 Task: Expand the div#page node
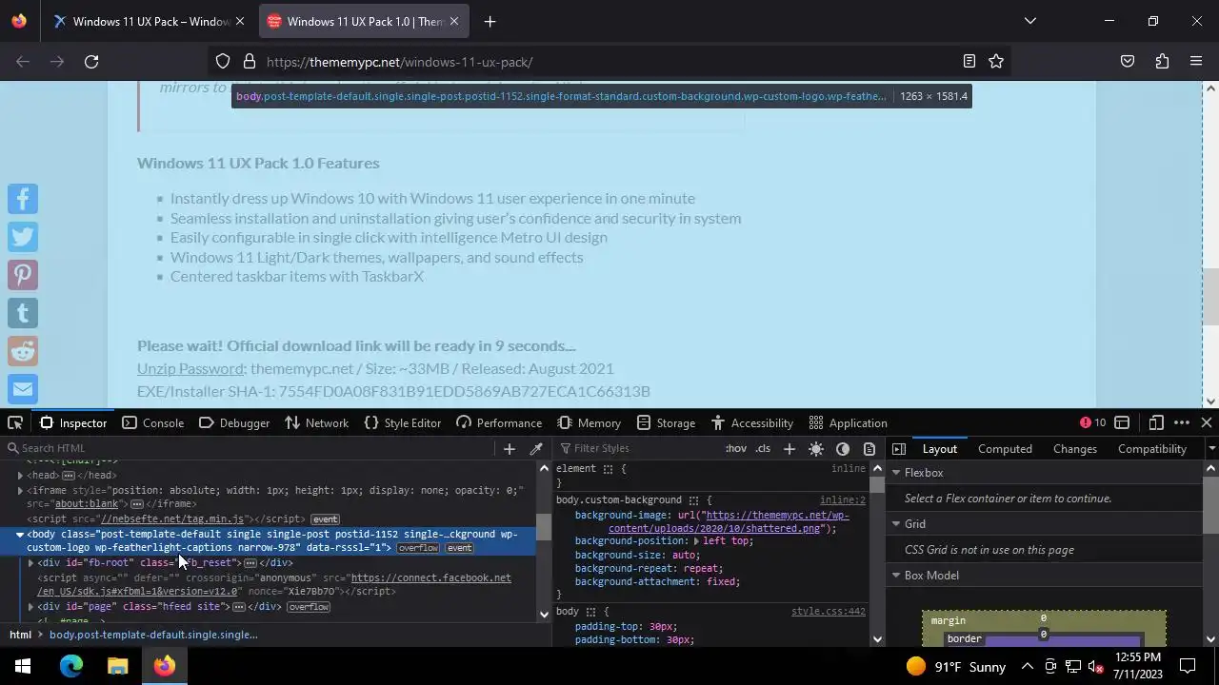(30, 606)
